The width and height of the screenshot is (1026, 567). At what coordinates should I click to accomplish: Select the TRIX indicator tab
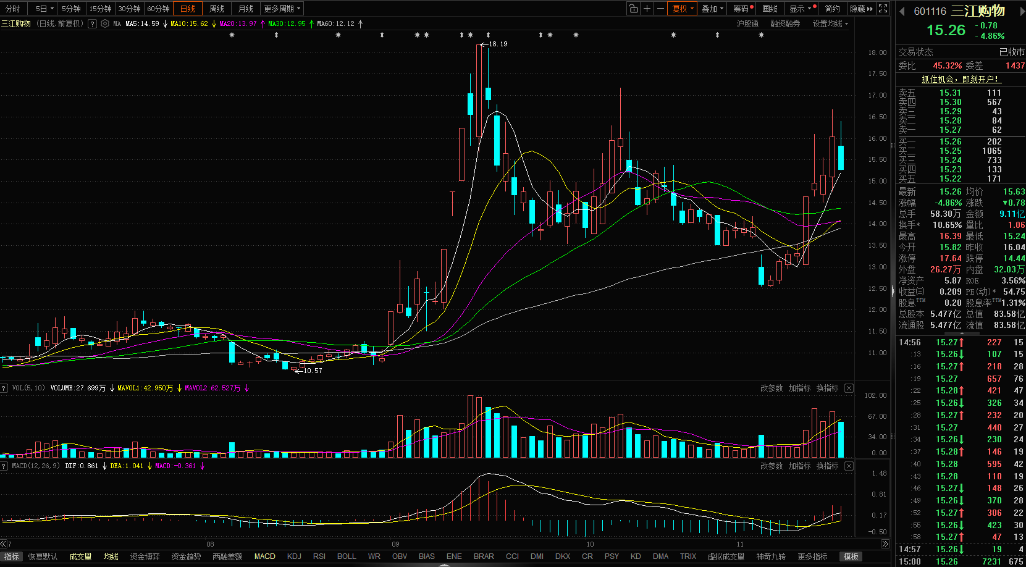pos(688,556)
